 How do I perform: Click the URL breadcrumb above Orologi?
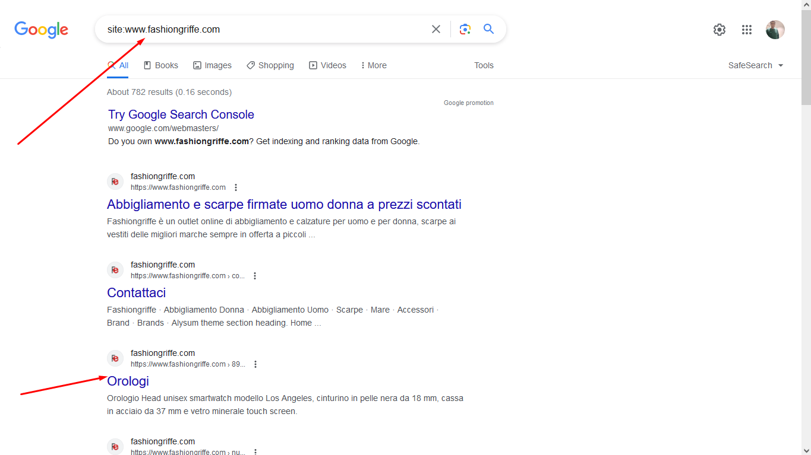pyautogui.click(x=188, y=364)
